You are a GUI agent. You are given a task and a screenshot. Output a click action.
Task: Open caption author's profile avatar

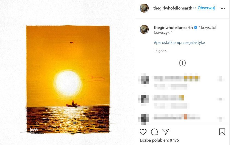pos(144,29)
